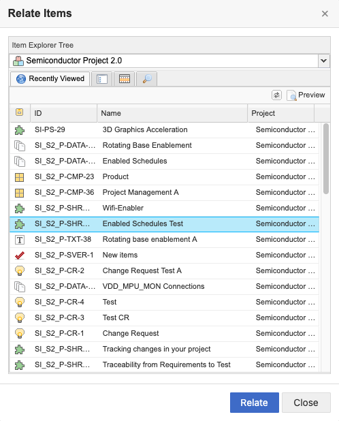
Task: Select the 3D Graphics Acceleration row name
Action: click(x=145, y=129)
